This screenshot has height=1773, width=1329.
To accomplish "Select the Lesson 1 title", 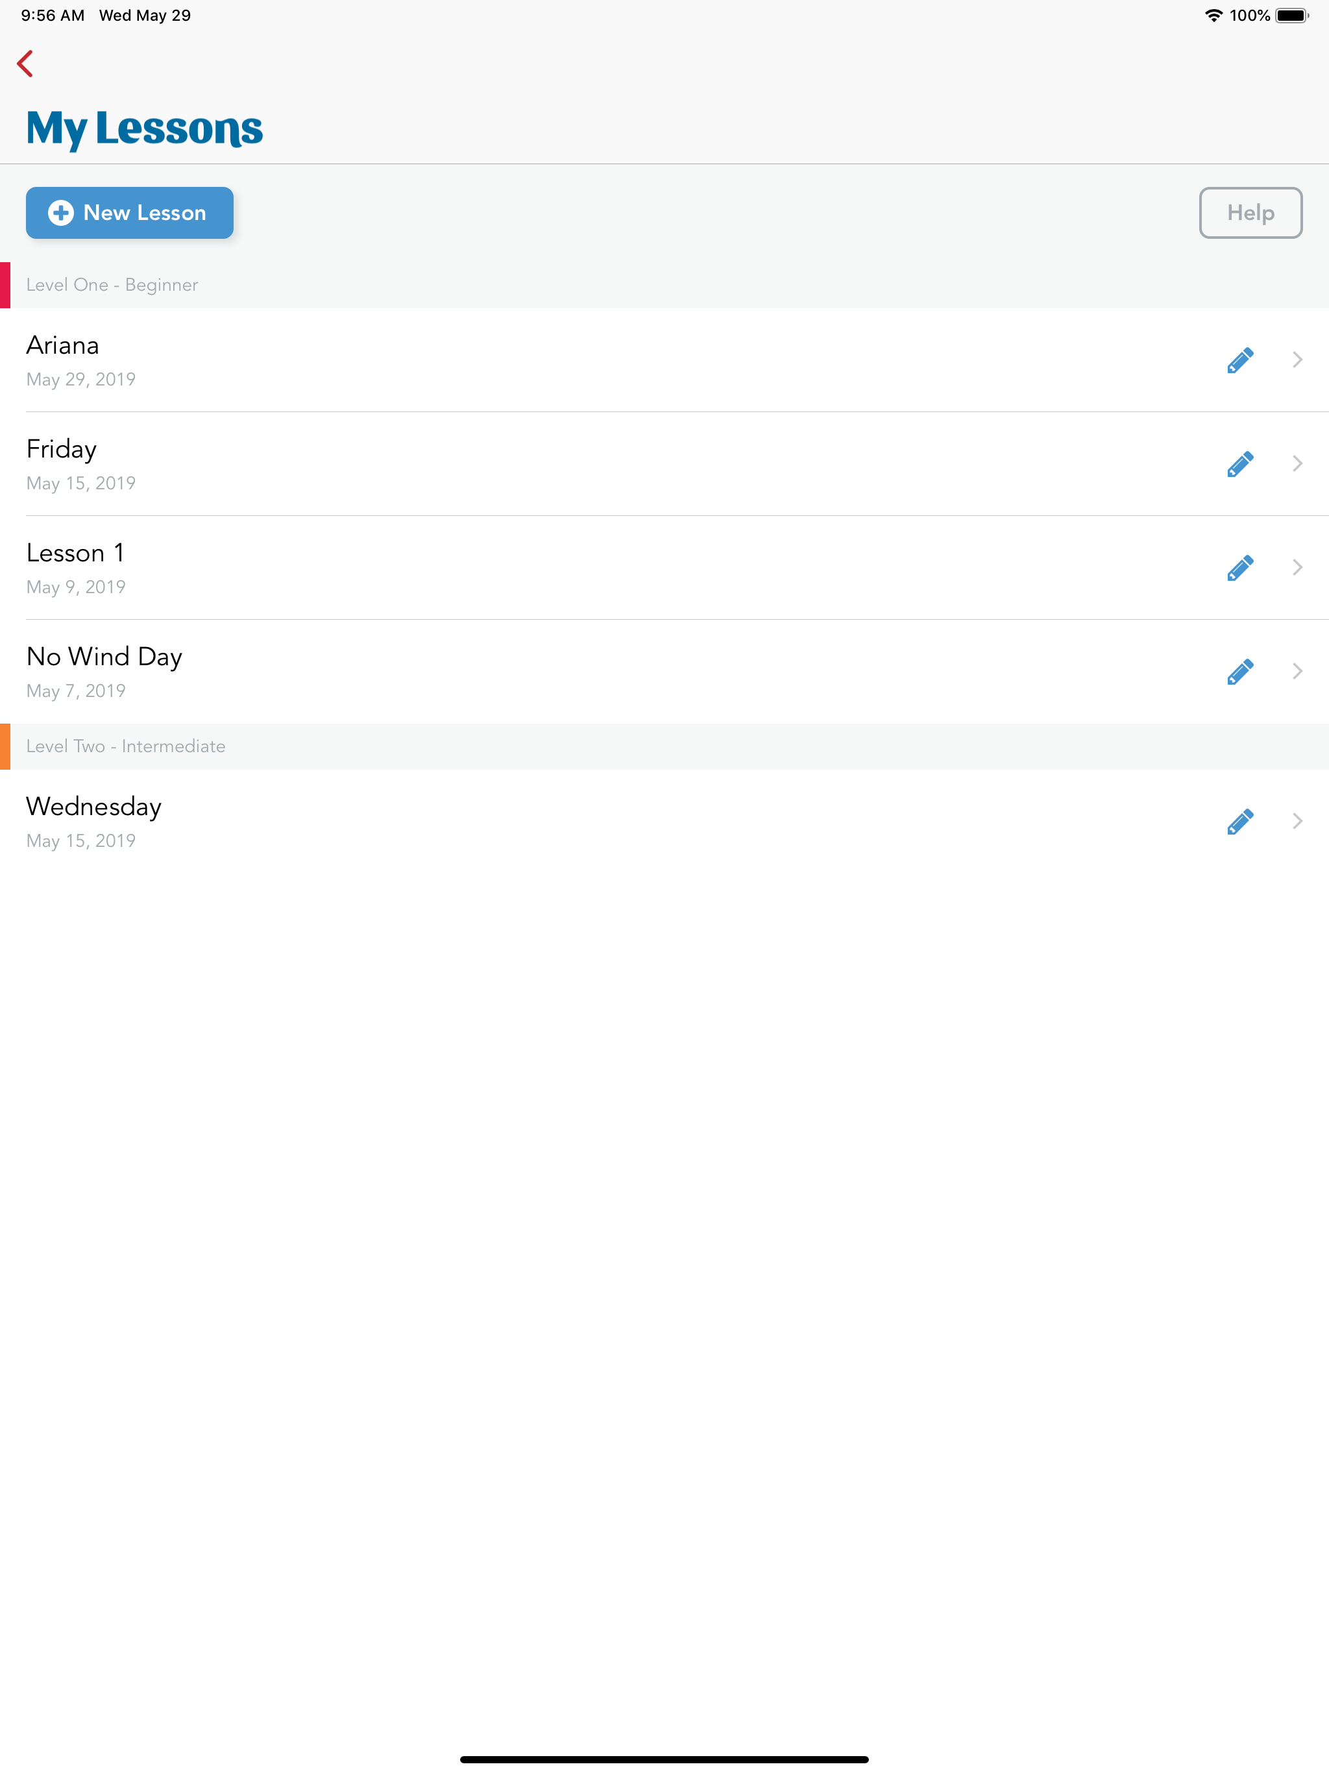I will click(75, 553).
